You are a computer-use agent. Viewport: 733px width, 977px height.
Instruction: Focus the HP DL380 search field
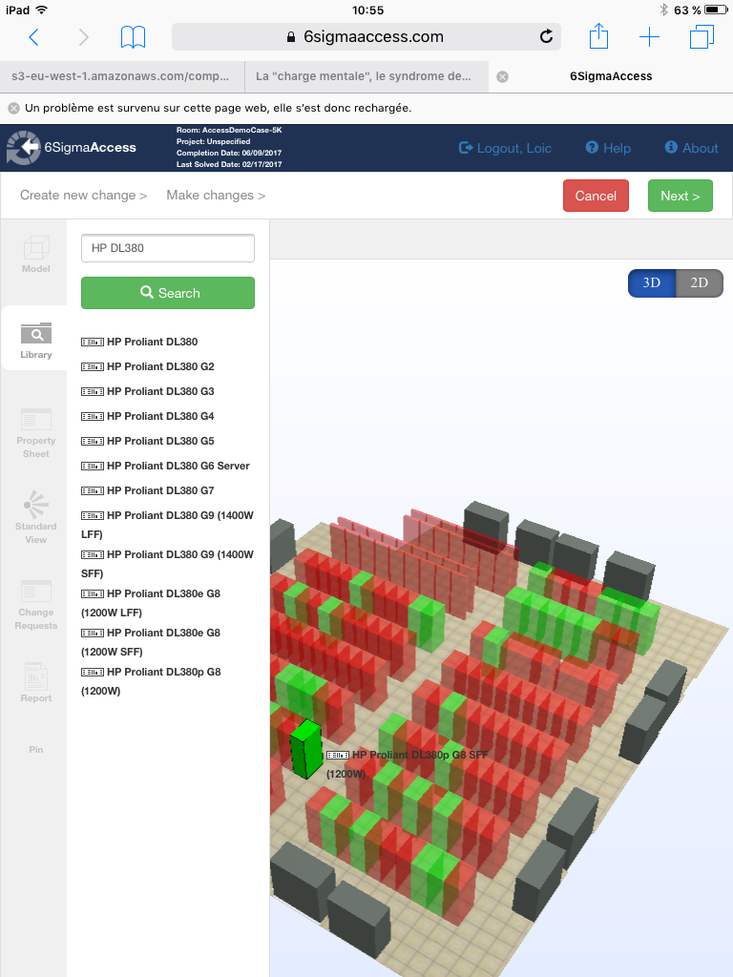click(168, 248)
